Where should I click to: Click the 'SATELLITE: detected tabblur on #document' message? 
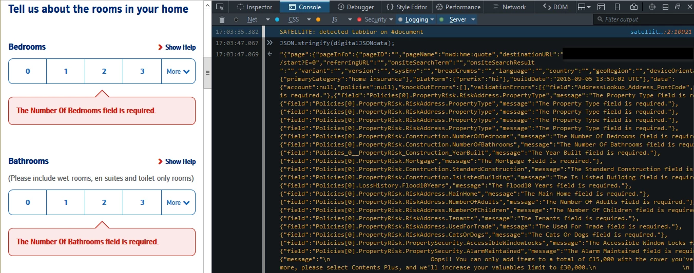click(x=352, y=32)
